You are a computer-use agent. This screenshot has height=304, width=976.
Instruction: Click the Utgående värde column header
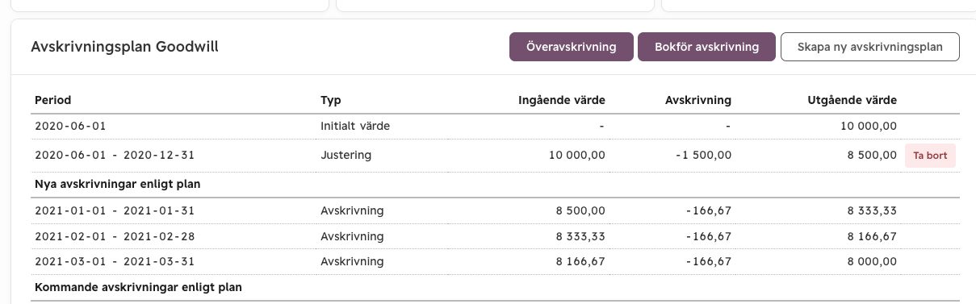pyautogui.click(x=852, y=100)
